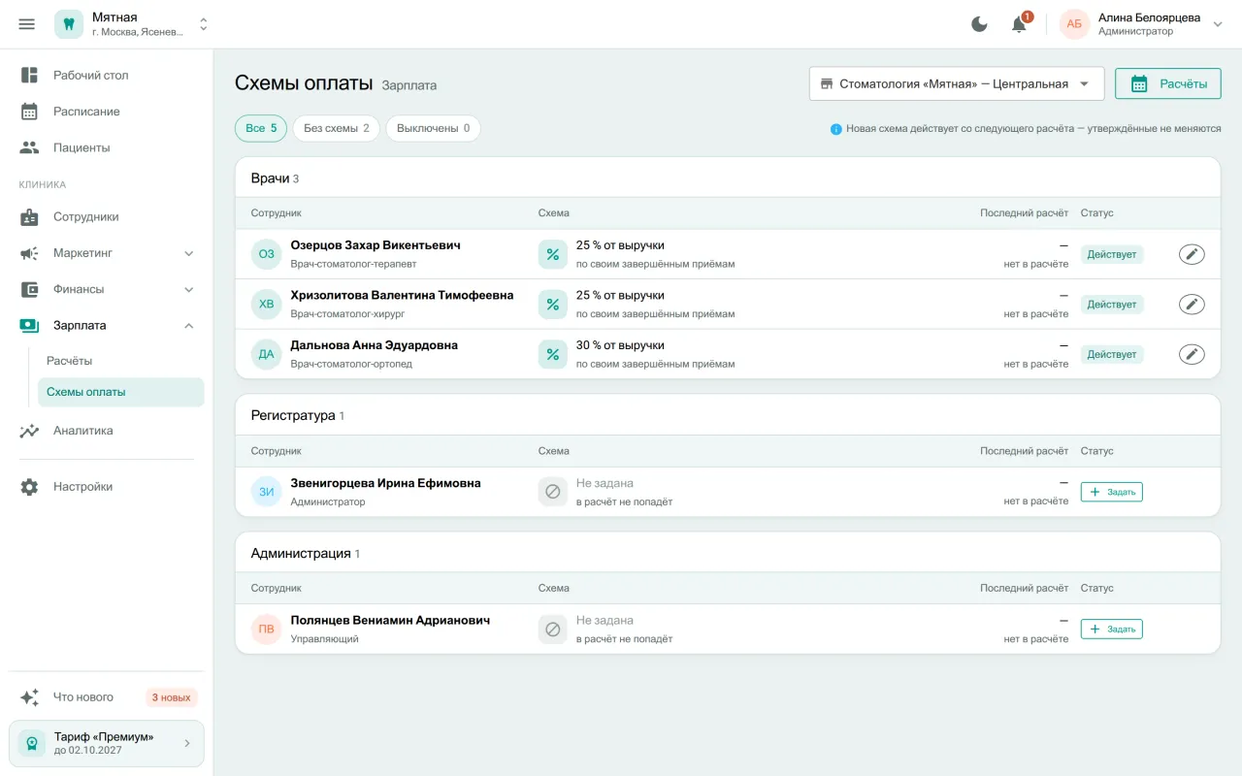Click the no-scheme icon for Полянцев
The image size is (1242, 776).
coord(553,630)
